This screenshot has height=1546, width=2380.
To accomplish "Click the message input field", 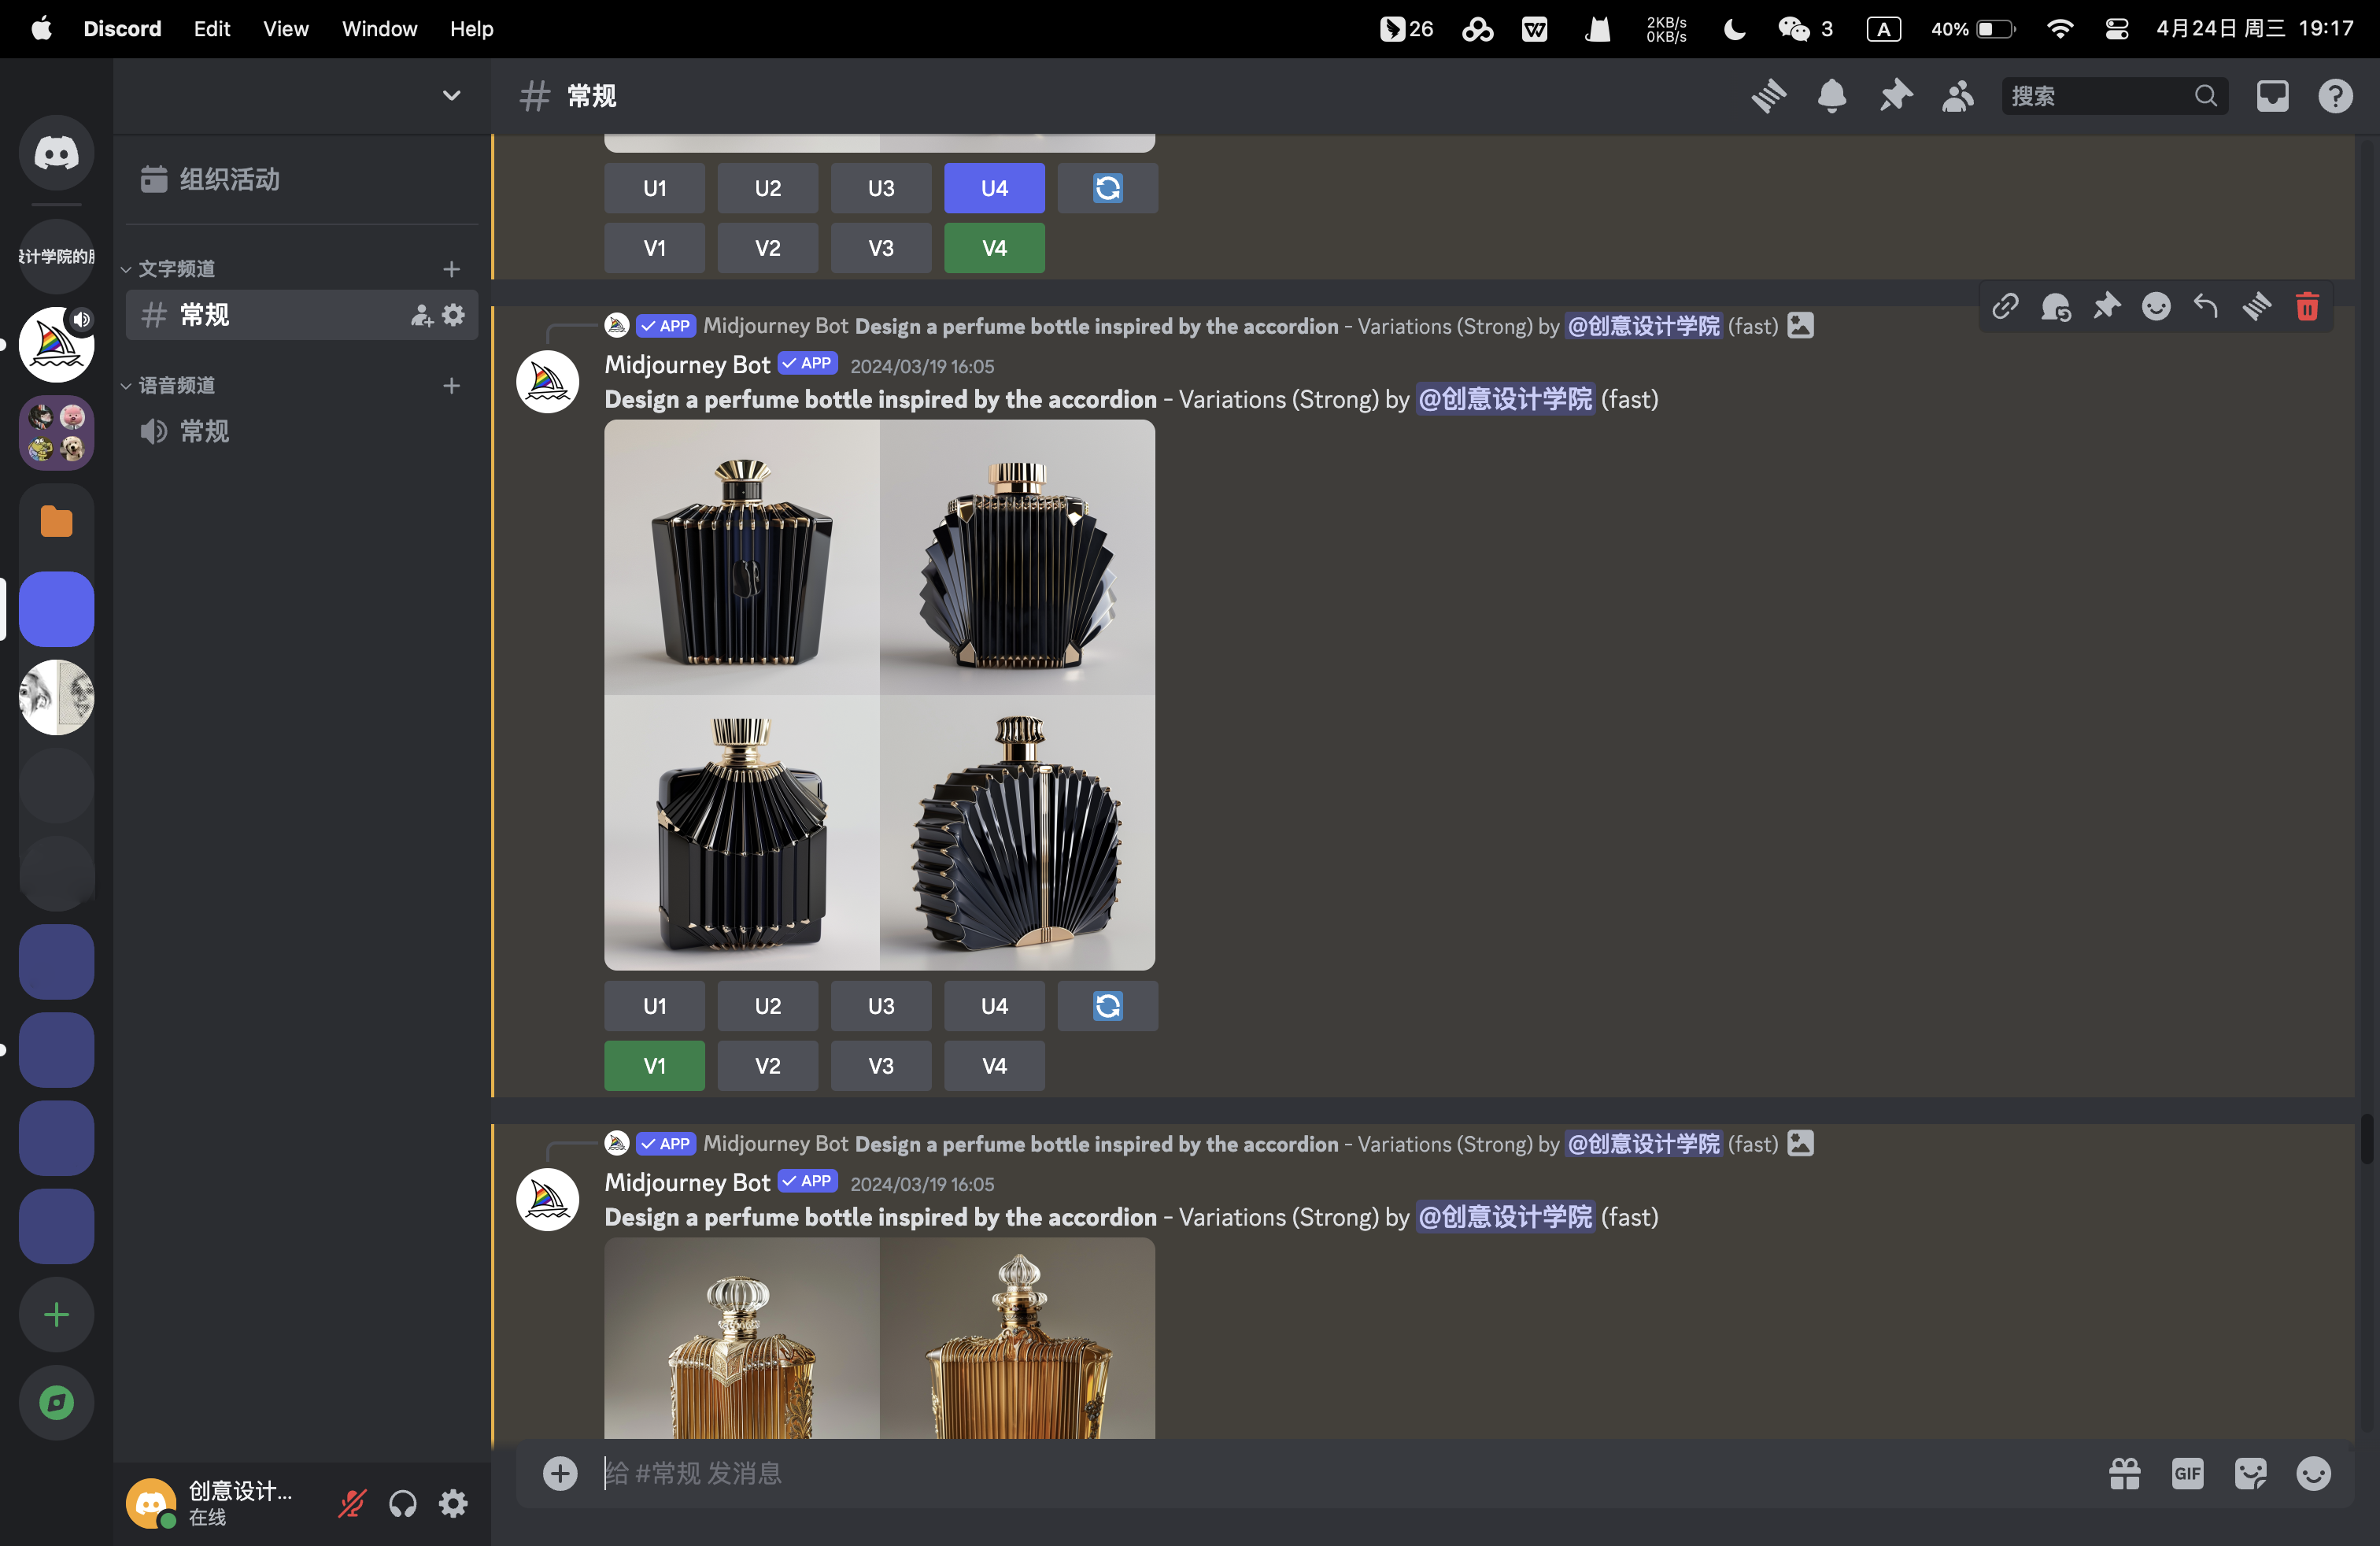I will [1300, 1473].
